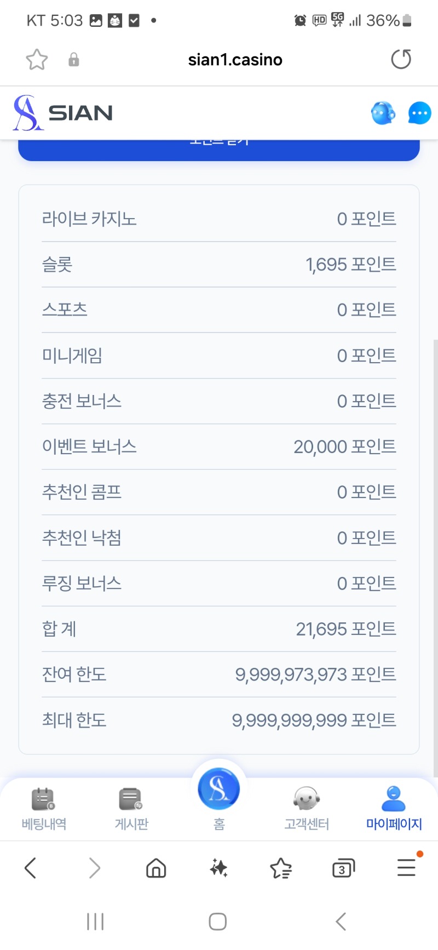Open the blue chat bubble icon
438x950 pixels.
tap(419, 113)
